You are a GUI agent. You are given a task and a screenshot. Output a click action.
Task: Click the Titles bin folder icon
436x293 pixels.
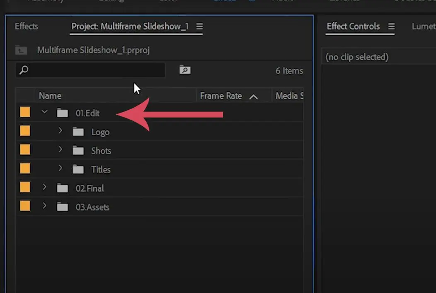(78, 169)
